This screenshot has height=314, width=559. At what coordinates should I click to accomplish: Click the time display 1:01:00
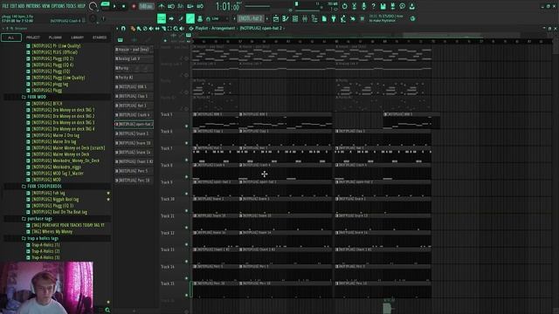[x=227, y=7]
